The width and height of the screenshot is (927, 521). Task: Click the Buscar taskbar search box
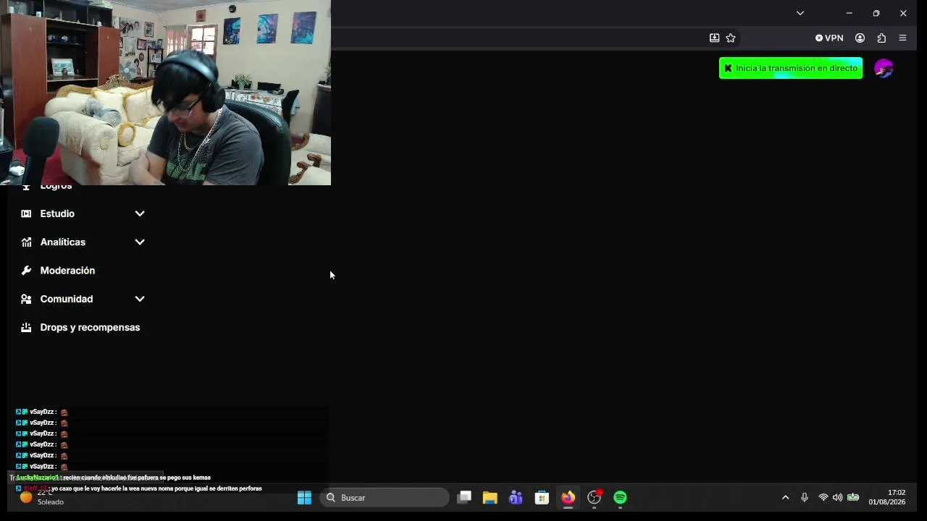click(385, 498)
